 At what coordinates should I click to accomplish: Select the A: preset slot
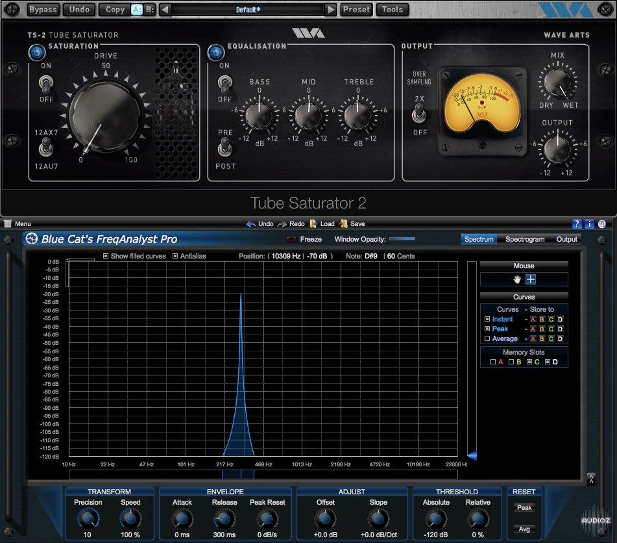137,10
